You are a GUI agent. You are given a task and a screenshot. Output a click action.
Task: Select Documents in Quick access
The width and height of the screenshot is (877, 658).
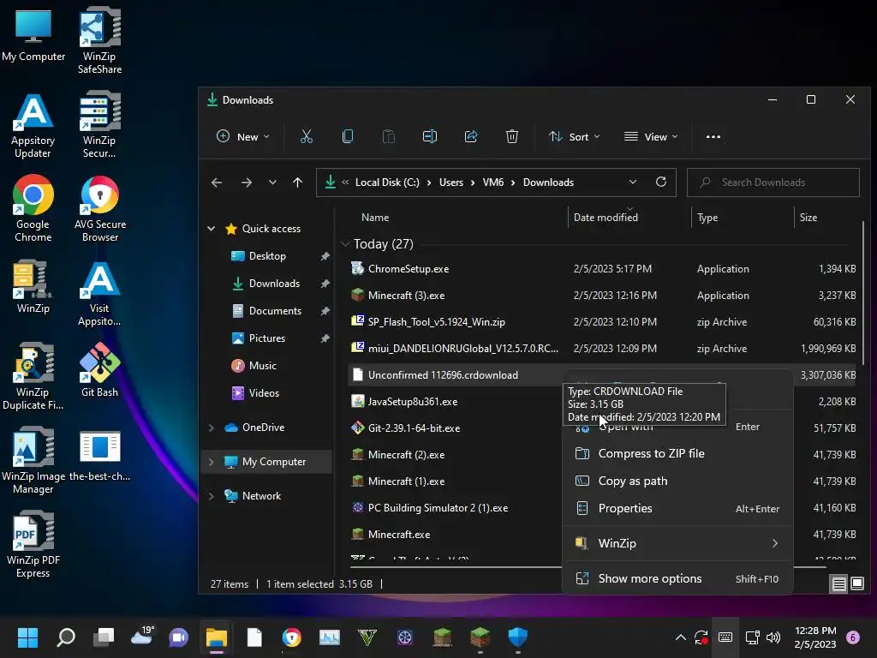(275, 310)
